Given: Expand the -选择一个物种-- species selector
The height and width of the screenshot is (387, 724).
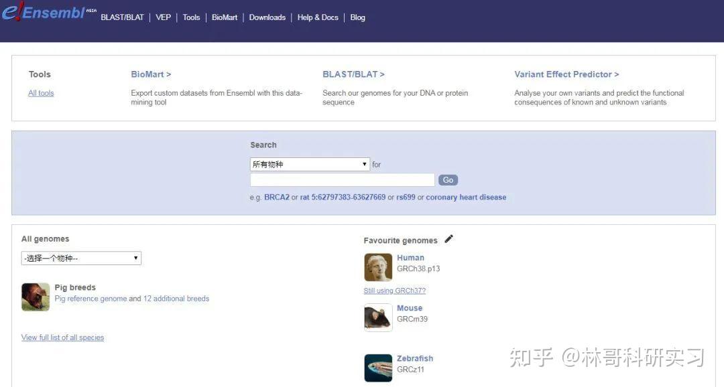Looking at the screenshot, I should [x=80, y=258].
